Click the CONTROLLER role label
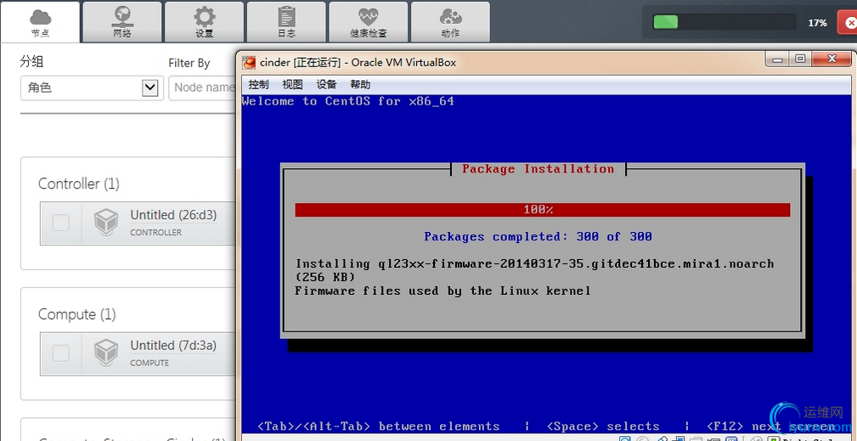857x441 pixels. [155, 232]
